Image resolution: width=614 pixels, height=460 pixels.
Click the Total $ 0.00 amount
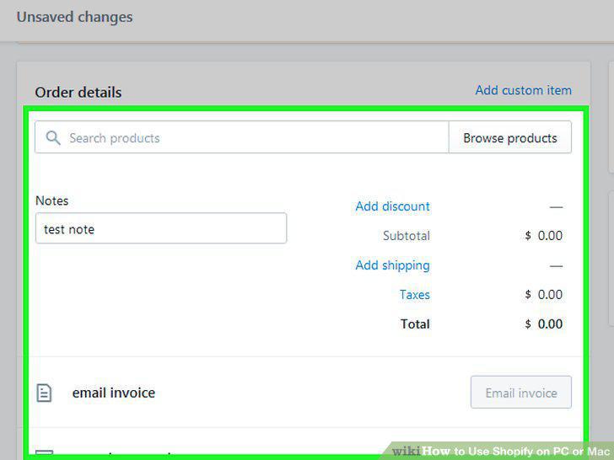pyautogui.click(x=543, y=324)
